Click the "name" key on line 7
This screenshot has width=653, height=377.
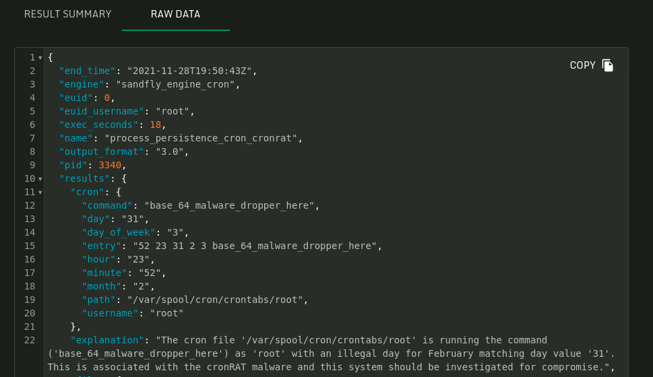tap(76, 138)
